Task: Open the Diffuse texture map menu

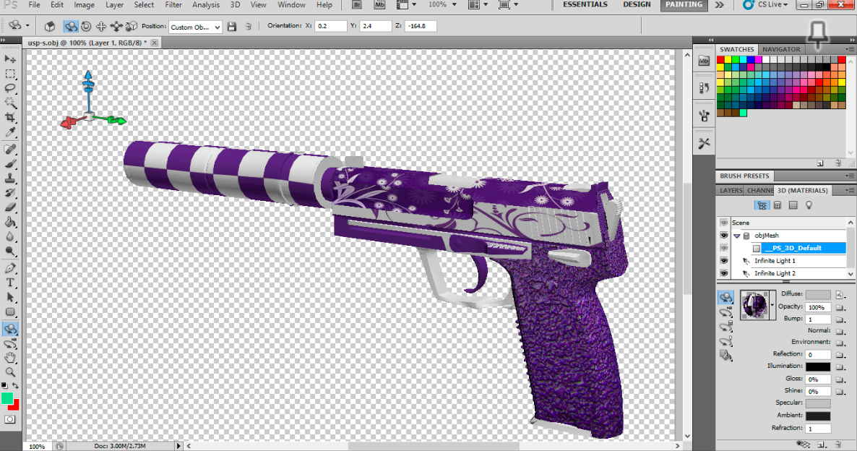Action: pyautogui.click(x=840, y=295)
